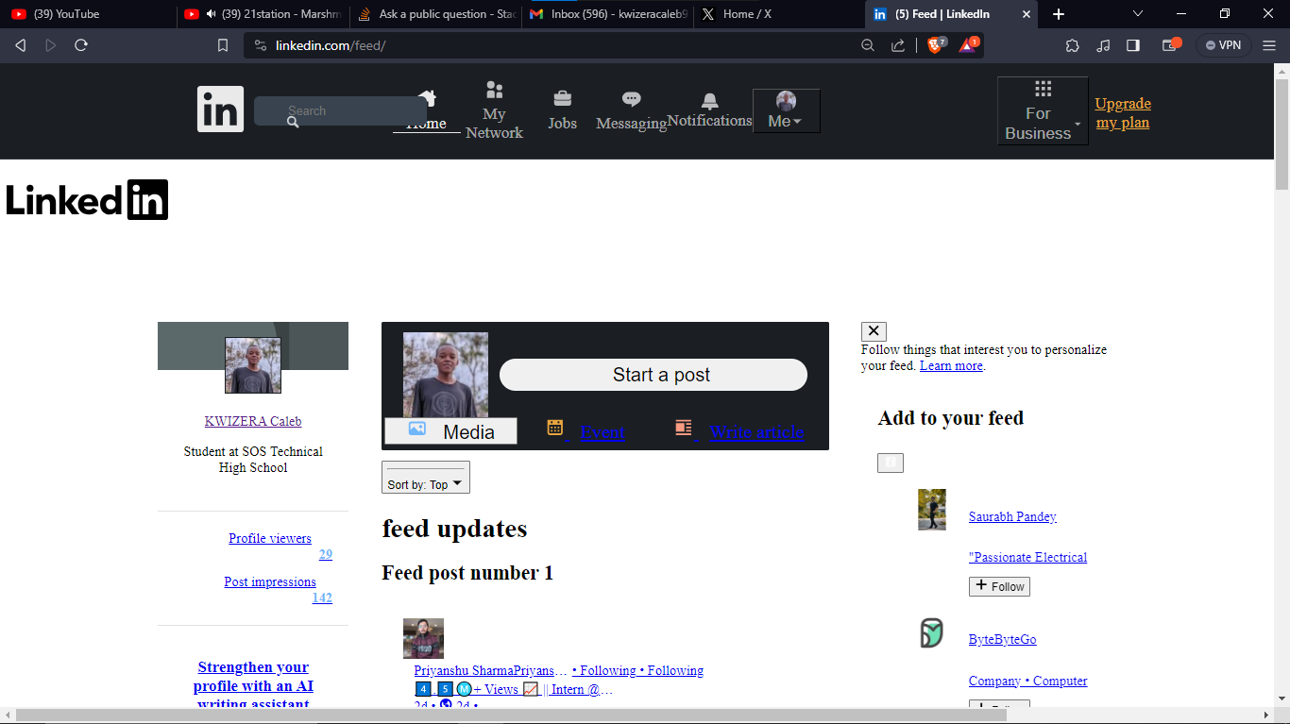Open My Network icon in navbar
Image resolution: width=1290 pixels, height=724 pixels.
click(494, 90)
